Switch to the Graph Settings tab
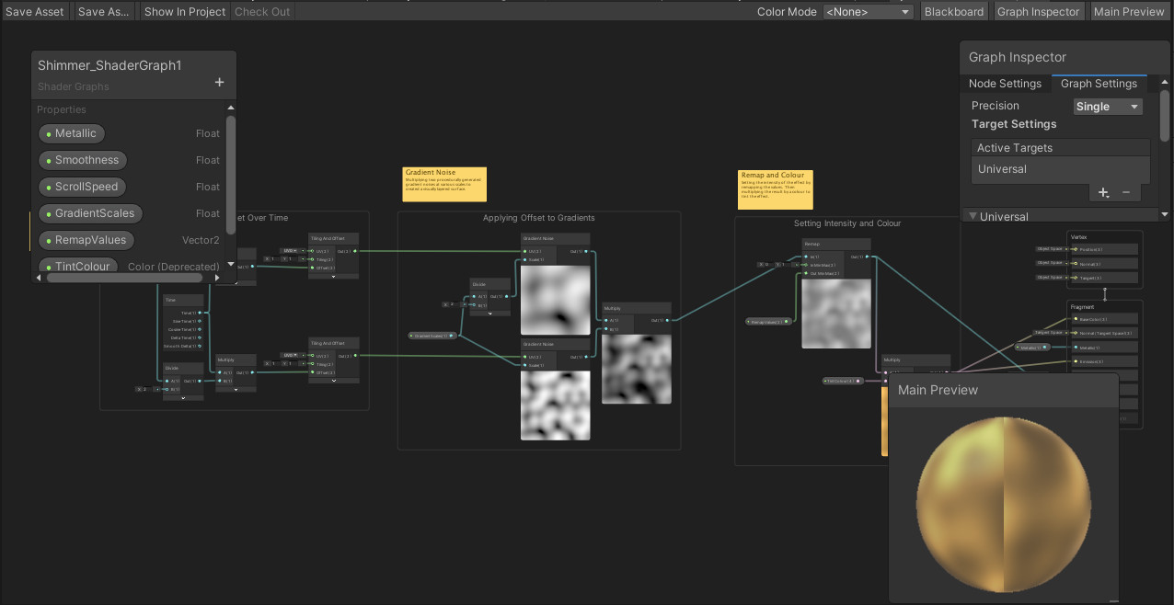 coord(1099,84)
